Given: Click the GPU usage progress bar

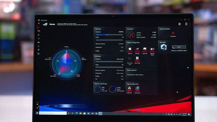Looking at the screenshot, I should pos(109,67).
